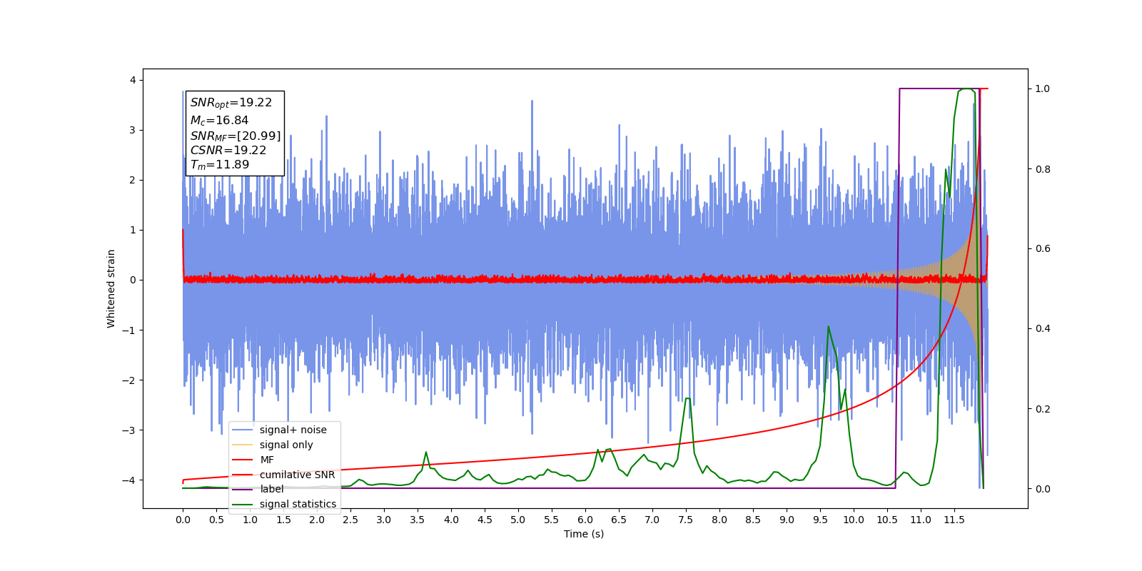
Task: Click left y-axis tick label 4
Action: click(x=133, y=80)
